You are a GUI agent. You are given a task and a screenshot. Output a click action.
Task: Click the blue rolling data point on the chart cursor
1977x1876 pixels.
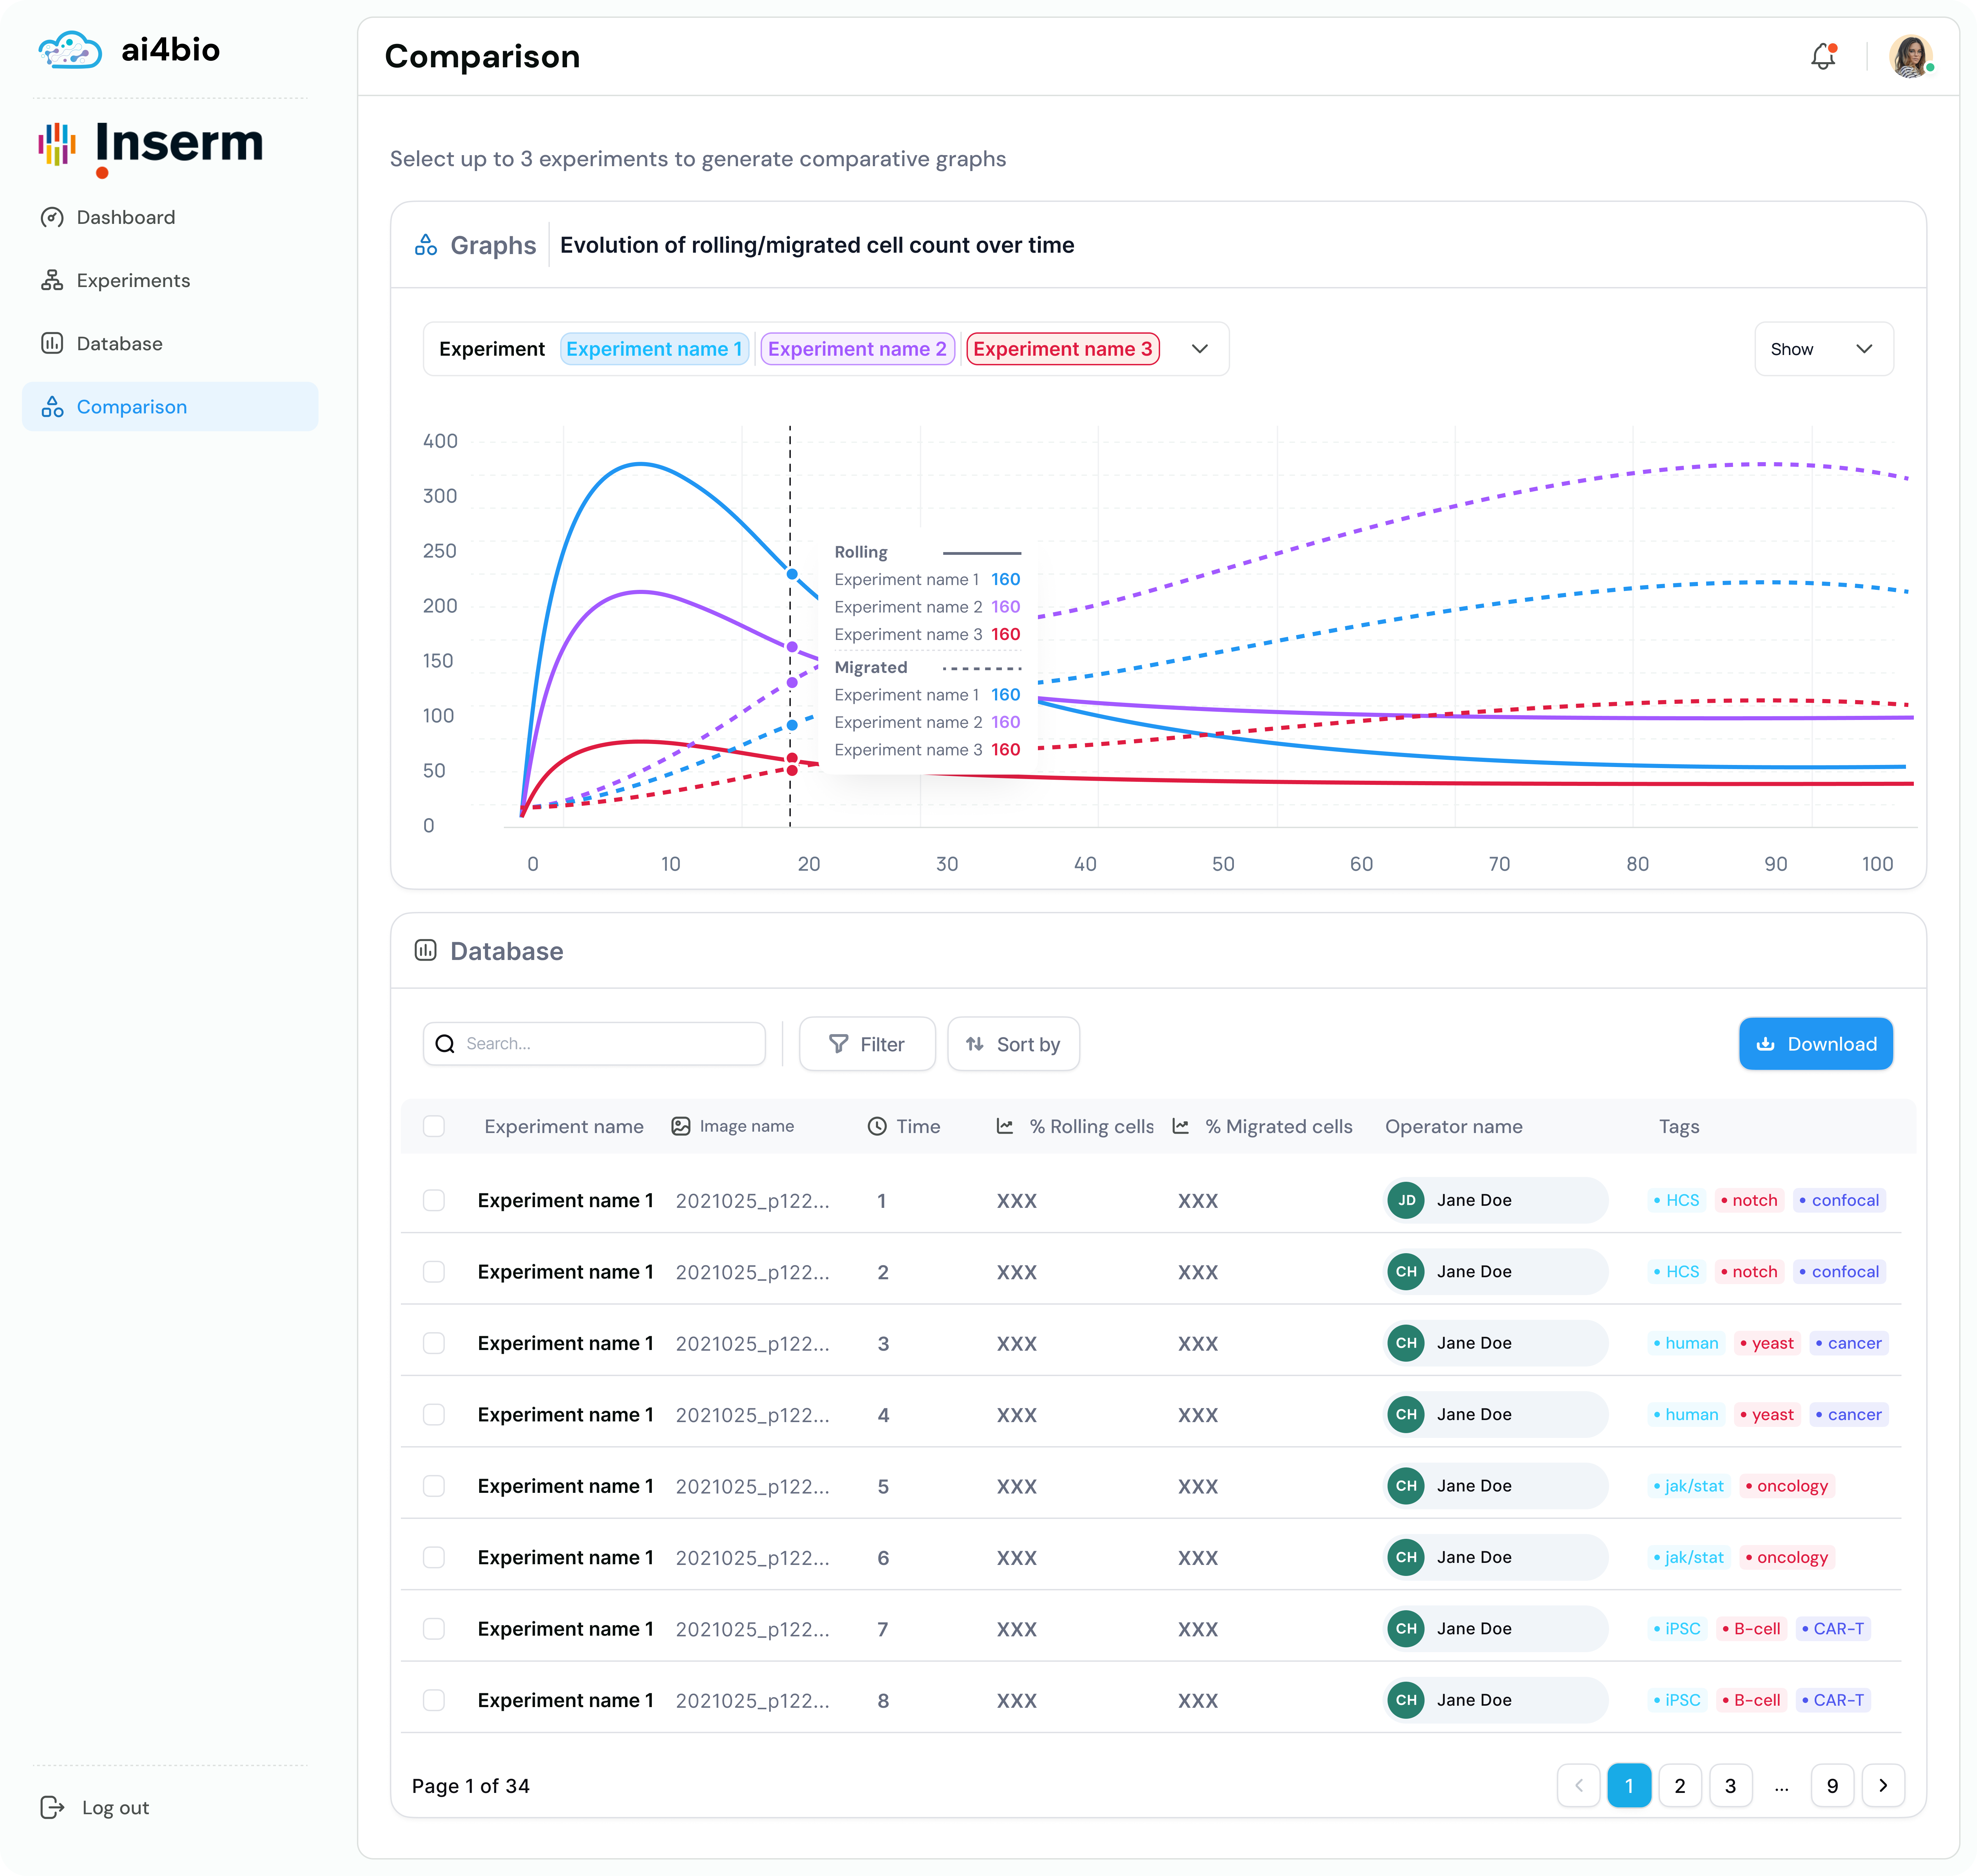(x=791, y=574)
